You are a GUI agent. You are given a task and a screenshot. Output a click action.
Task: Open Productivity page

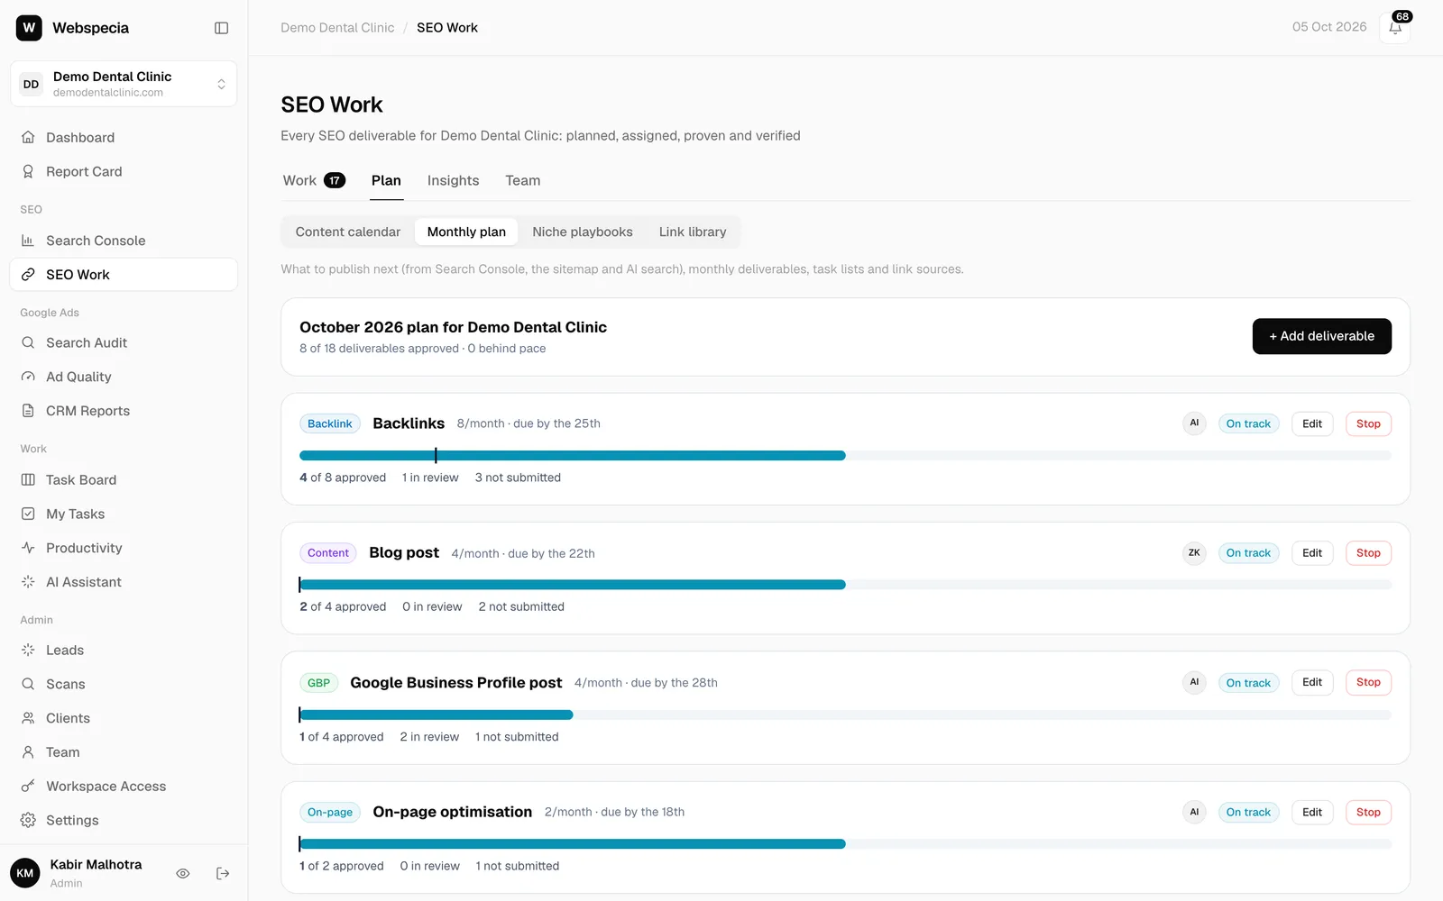click(x=124, y=548)
